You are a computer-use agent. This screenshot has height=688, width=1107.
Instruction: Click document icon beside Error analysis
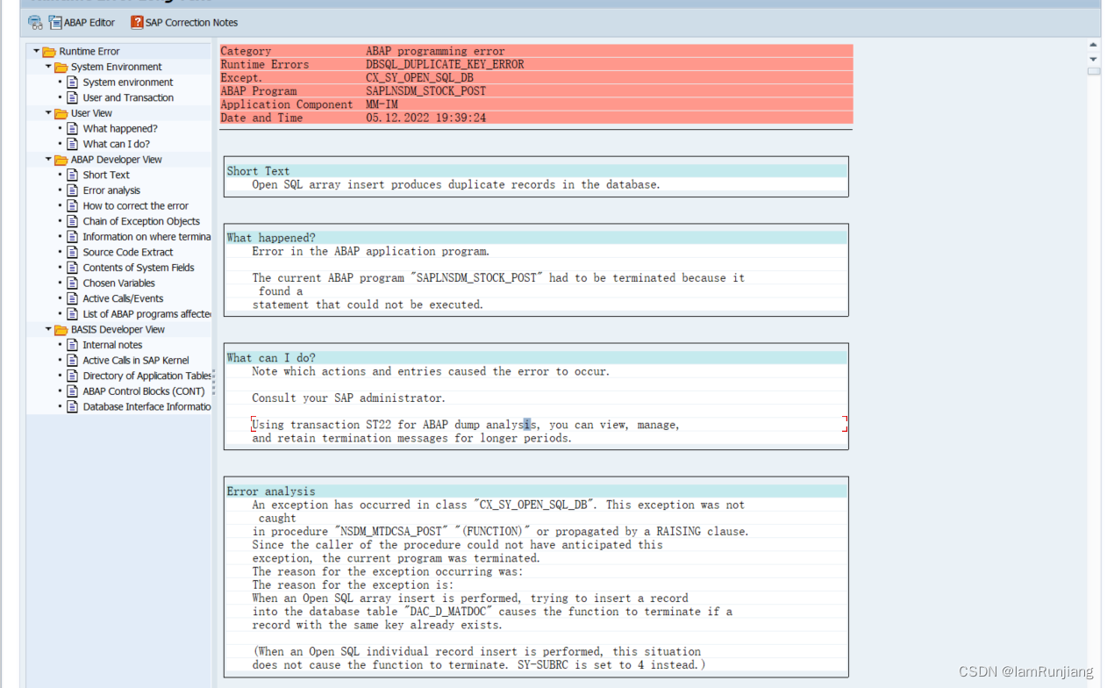point(73,190)
